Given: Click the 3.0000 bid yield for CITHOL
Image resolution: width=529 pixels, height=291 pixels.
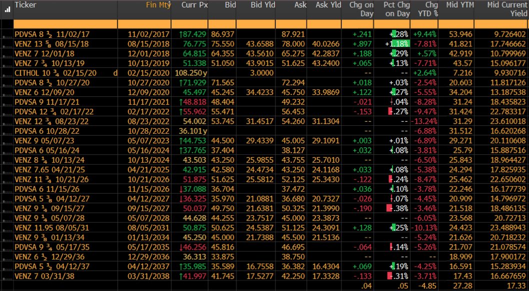Looking at the screenshot, I should pyautogui.click(x=263, y=73).
